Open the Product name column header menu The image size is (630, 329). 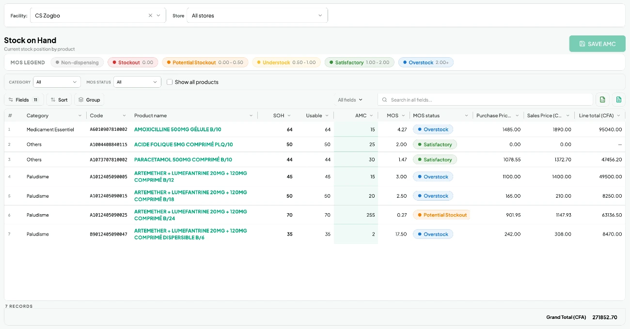[251, 115]
